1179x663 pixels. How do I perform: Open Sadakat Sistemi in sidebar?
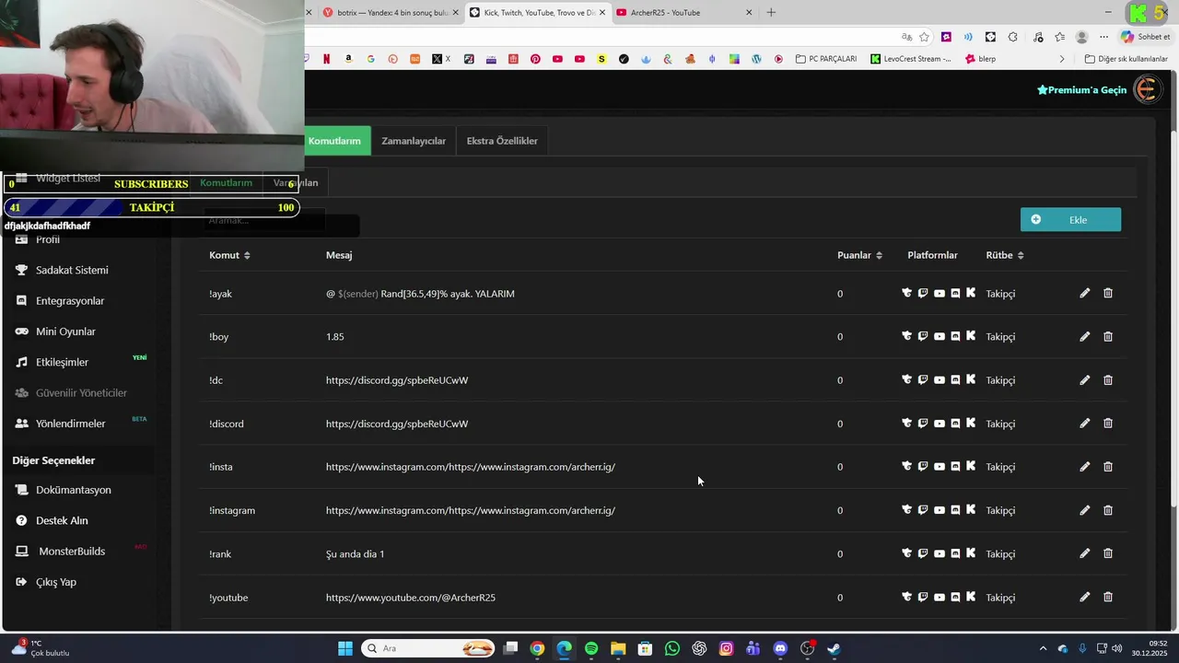(x=72, y=270)
